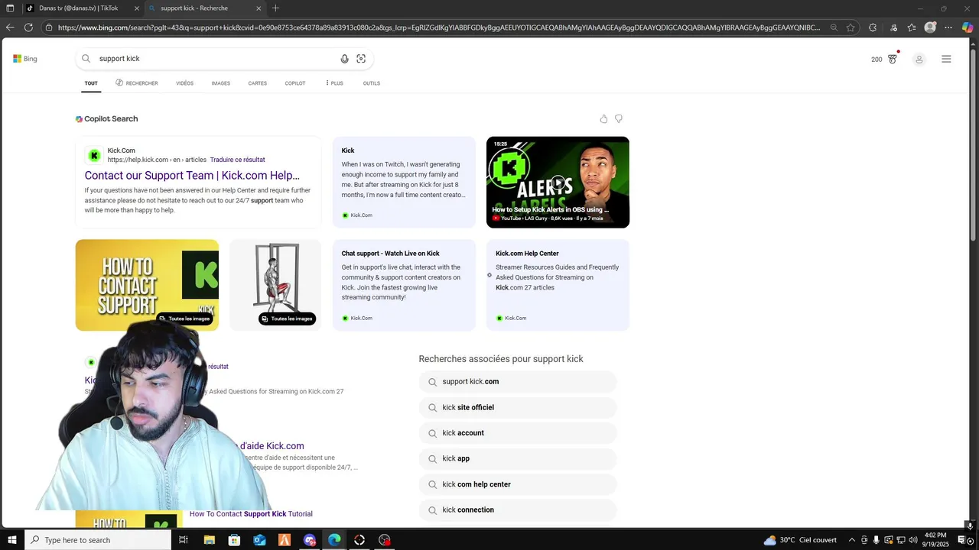Select the CARTES tab
This screenshot has width=979, height=550.
click(x=258, y=83)
